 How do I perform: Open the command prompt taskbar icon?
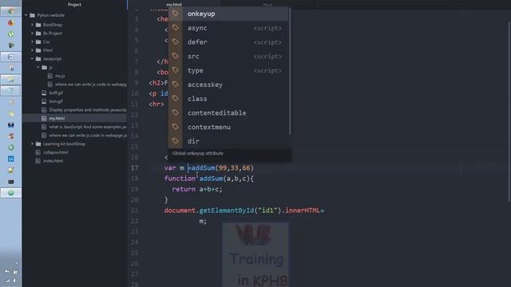click(x=10, y=182)
